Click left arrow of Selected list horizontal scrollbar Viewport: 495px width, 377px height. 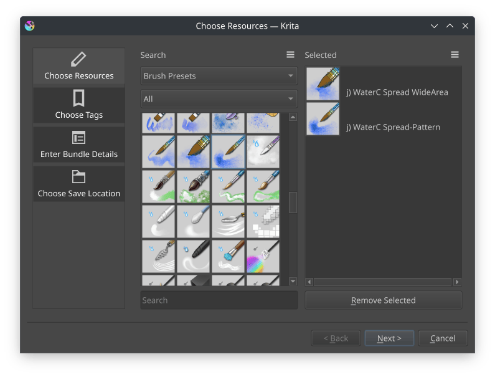309,282
